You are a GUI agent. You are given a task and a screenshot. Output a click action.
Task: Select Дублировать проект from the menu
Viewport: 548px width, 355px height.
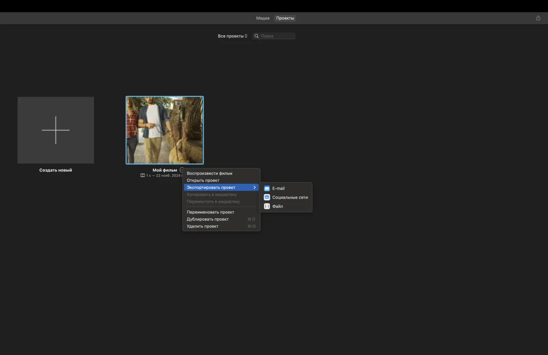tap(208, 219)
